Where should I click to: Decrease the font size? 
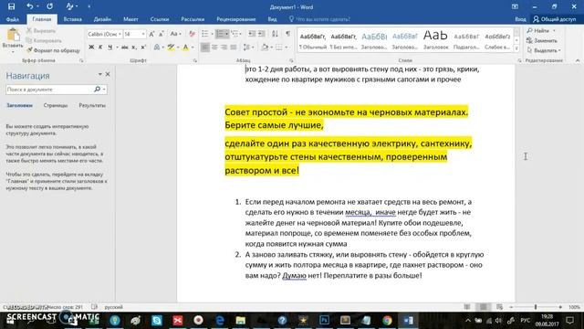coord(161,34)
